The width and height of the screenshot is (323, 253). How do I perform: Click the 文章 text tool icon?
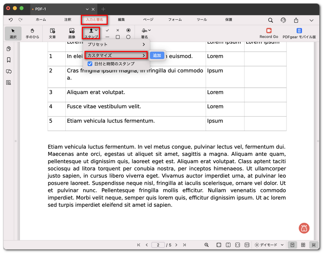point(52,33)
